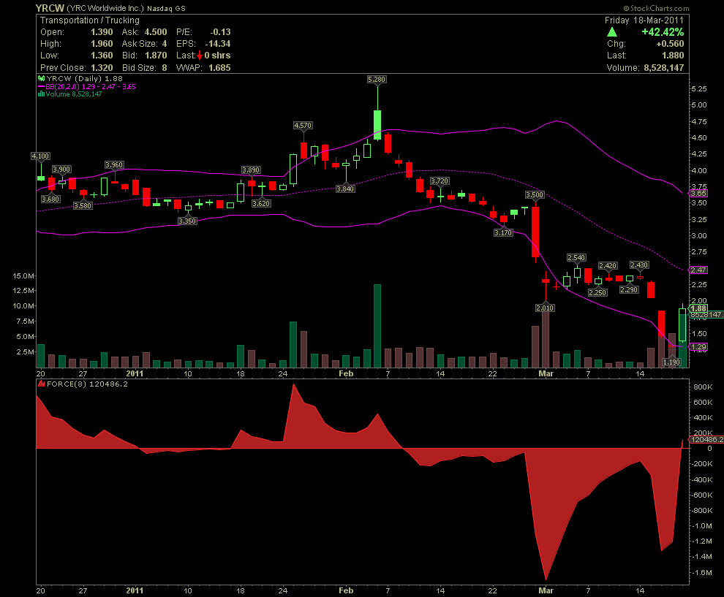Viewport: 724px width, 597px height.
Task: Click the 2.010 low price label
Action: point(545,308)
